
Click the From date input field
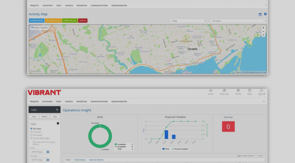pos(38,152)
